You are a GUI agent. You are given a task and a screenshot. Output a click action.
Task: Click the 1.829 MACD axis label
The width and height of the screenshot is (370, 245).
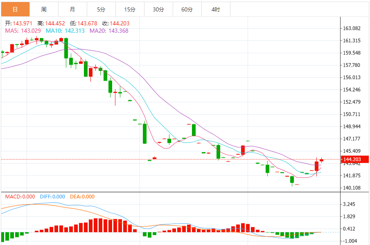349,216
